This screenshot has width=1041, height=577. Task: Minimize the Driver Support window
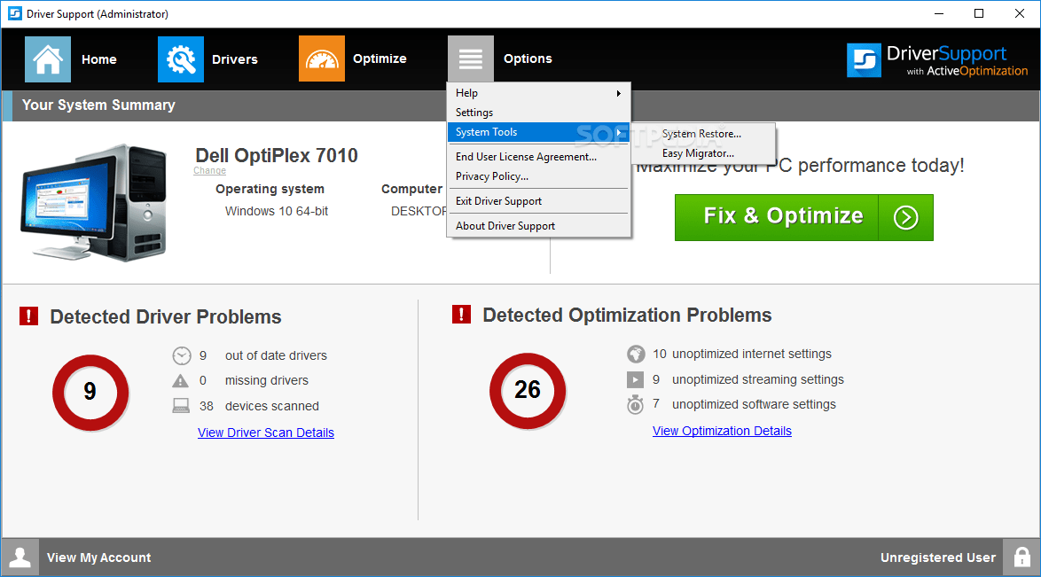(939, 13)
